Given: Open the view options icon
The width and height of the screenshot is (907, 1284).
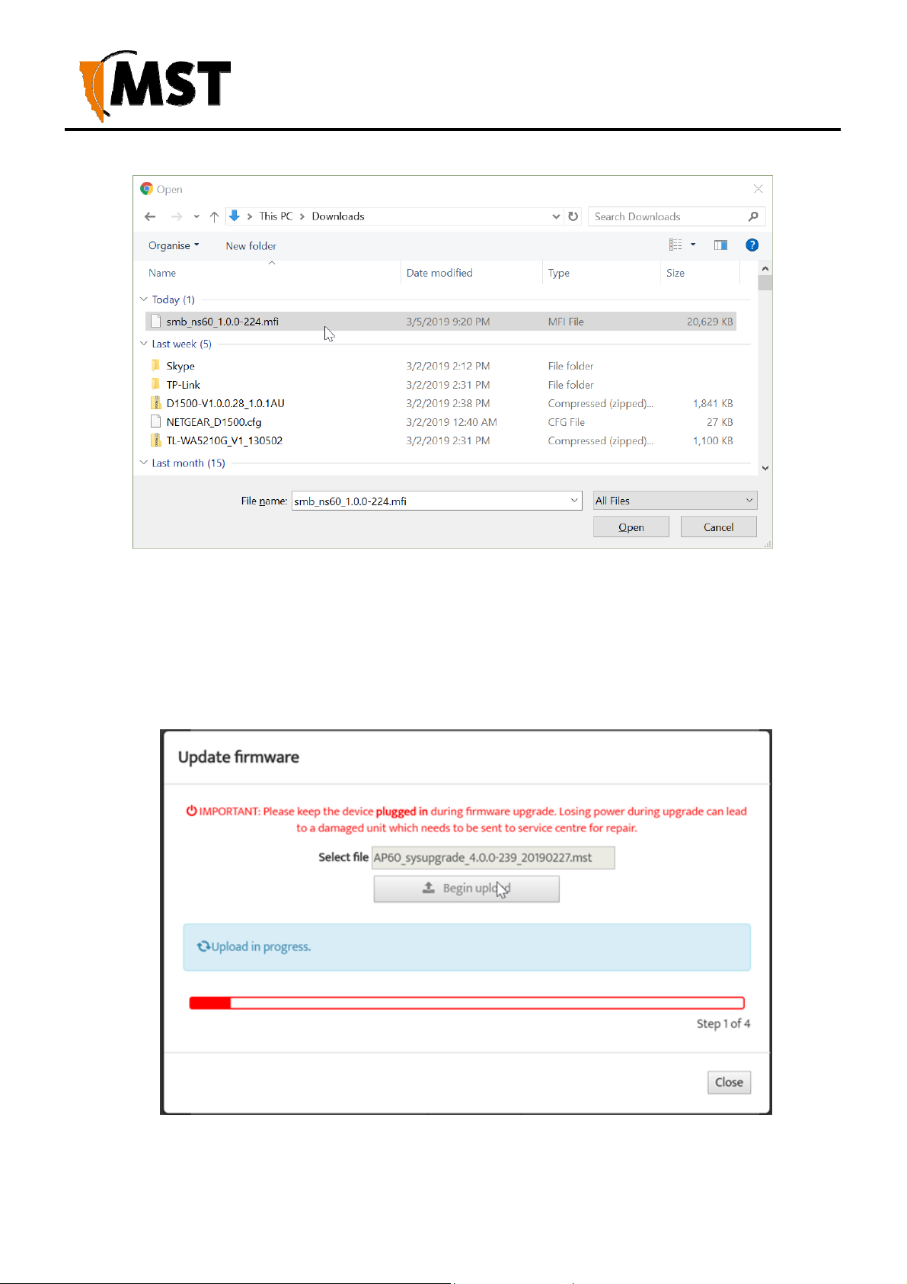Looking at the screenshot, I should [675, 245].
